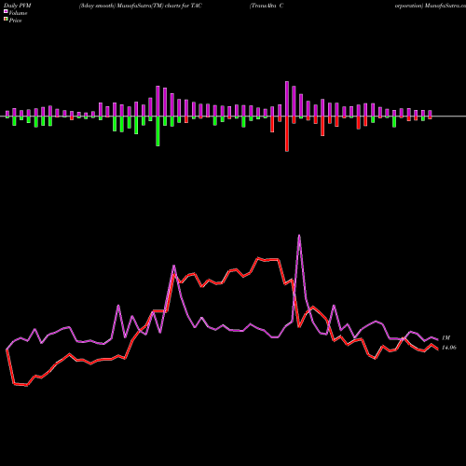466x466 pixels.
Task: Click the tallest red price-change bar
Action: tap(287, 134)
